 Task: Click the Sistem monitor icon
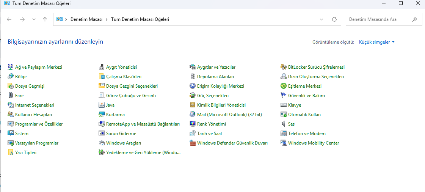[x=11, y=134]
